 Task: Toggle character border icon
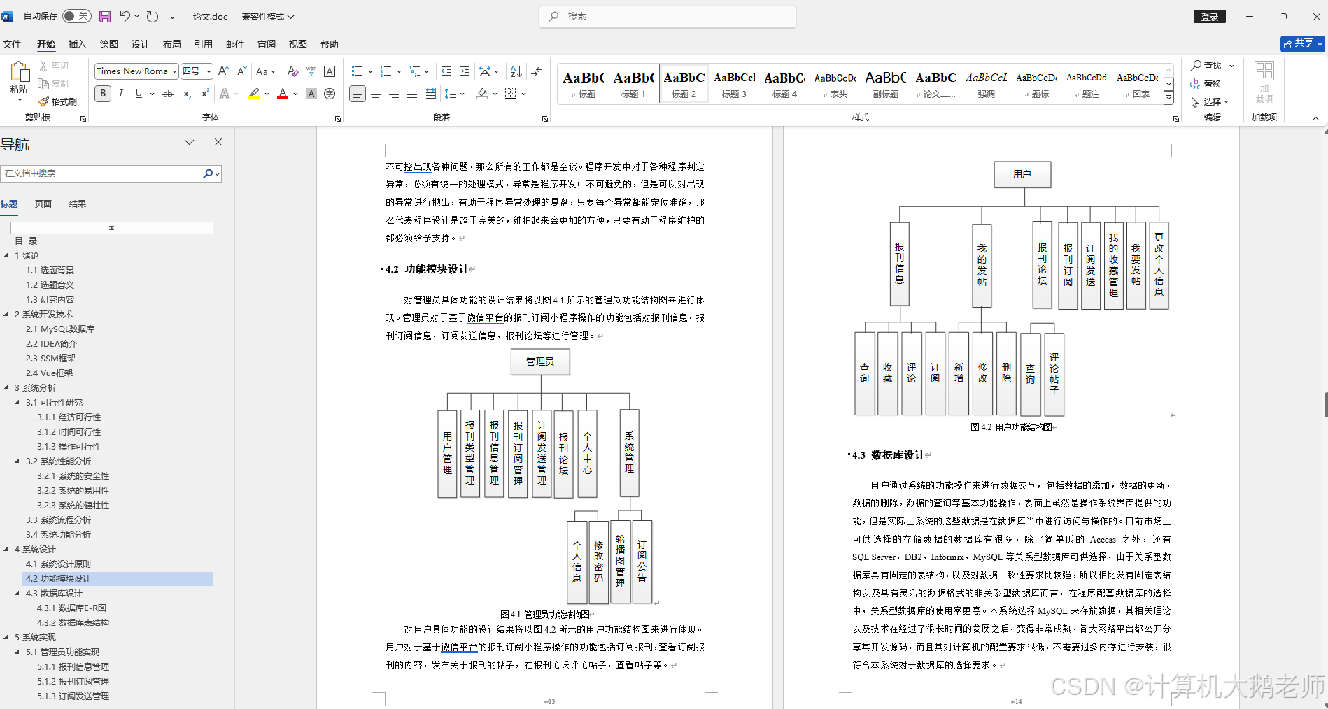[x=330, y=71]
